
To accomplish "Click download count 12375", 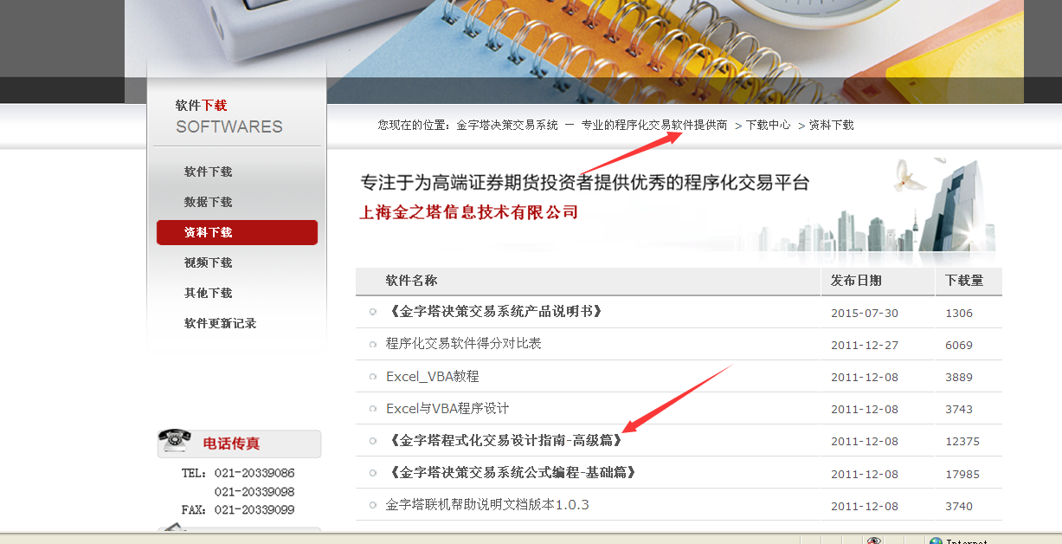I will [962, 442].
